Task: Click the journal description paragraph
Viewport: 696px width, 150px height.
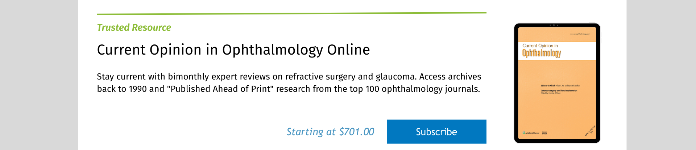Action: point(289,82)
